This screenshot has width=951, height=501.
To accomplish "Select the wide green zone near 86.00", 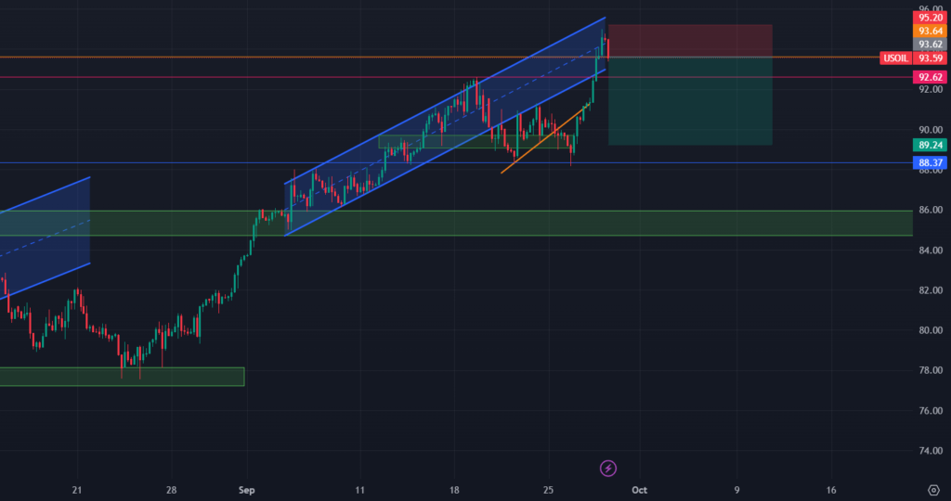I will pos(456,223).
